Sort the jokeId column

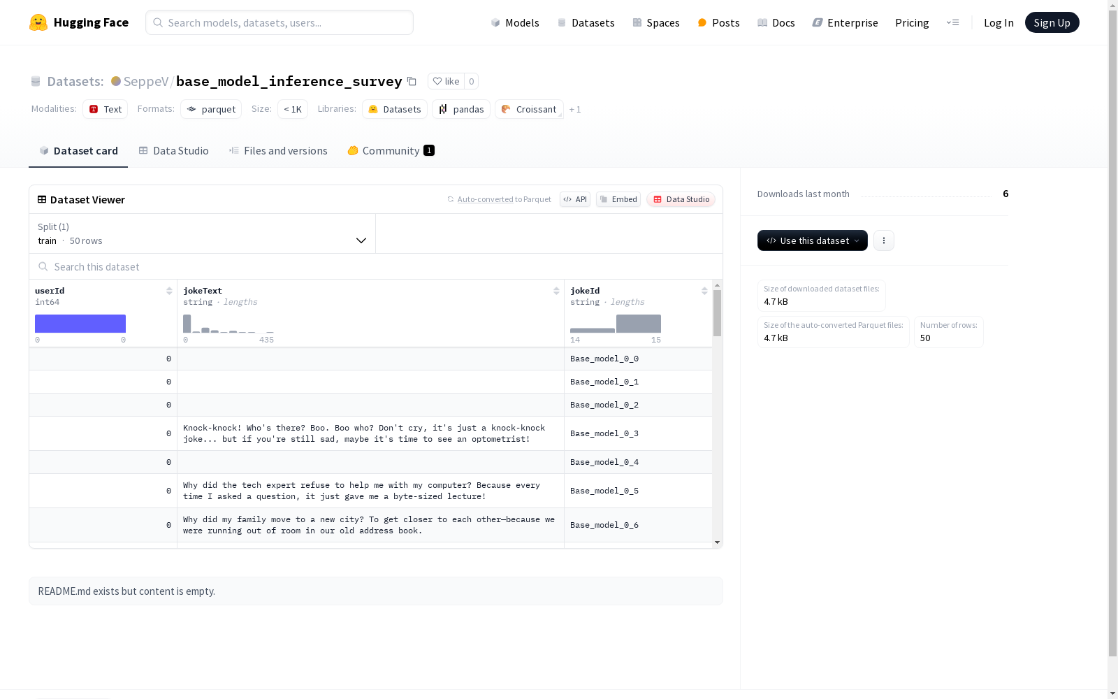tap(704, 291)
